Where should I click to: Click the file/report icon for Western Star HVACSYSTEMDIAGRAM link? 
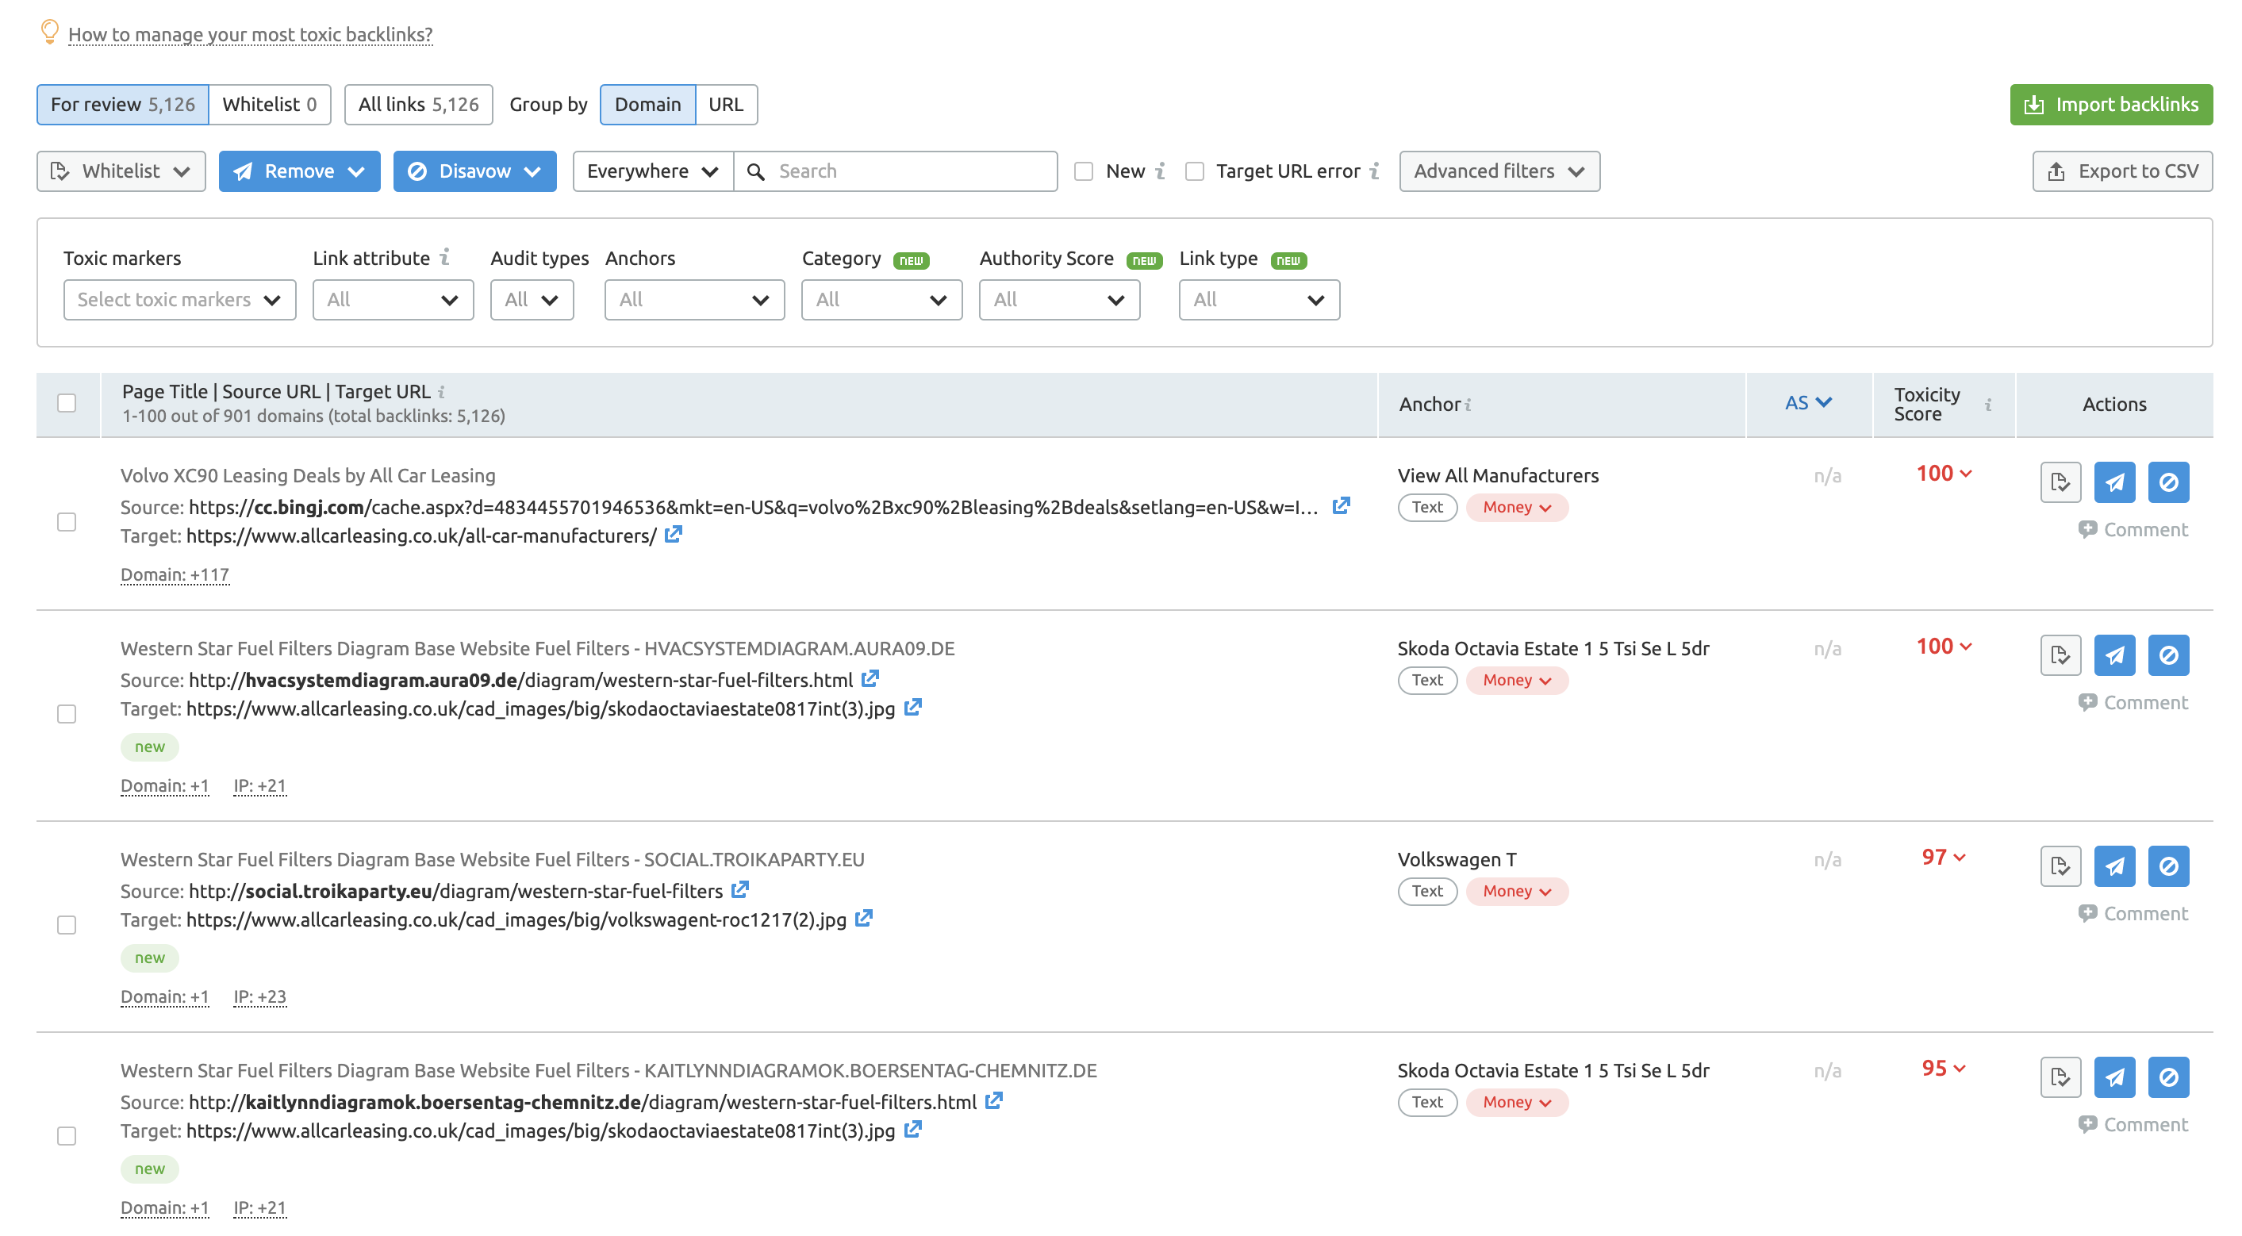click(x=2060, y=654)
